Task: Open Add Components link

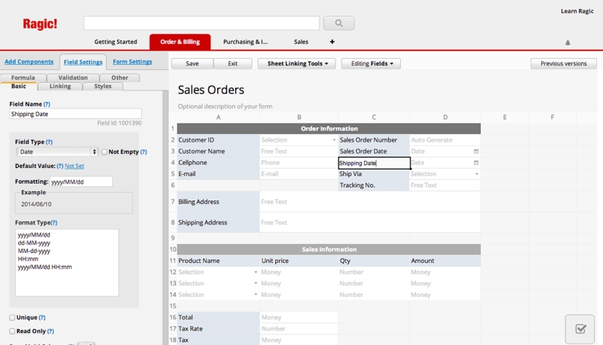Action: pos(29,62)
